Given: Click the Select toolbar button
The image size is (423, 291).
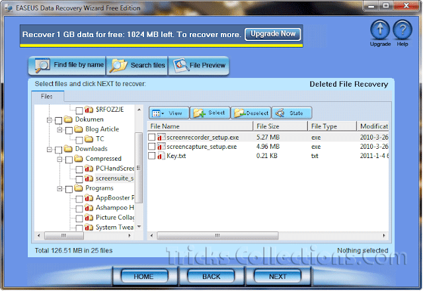Looking at the screenshot, I should click(210, 113).
